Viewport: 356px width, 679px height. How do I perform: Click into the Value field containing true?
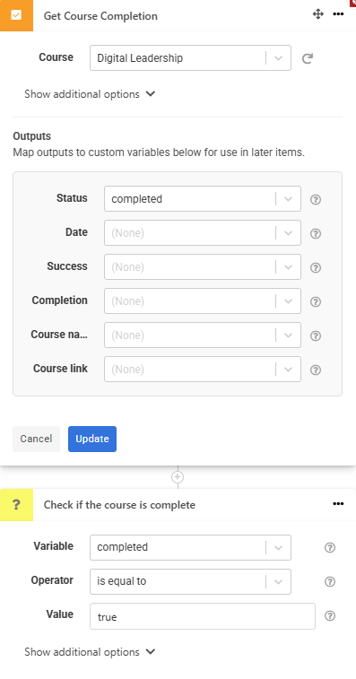point(203,616)
